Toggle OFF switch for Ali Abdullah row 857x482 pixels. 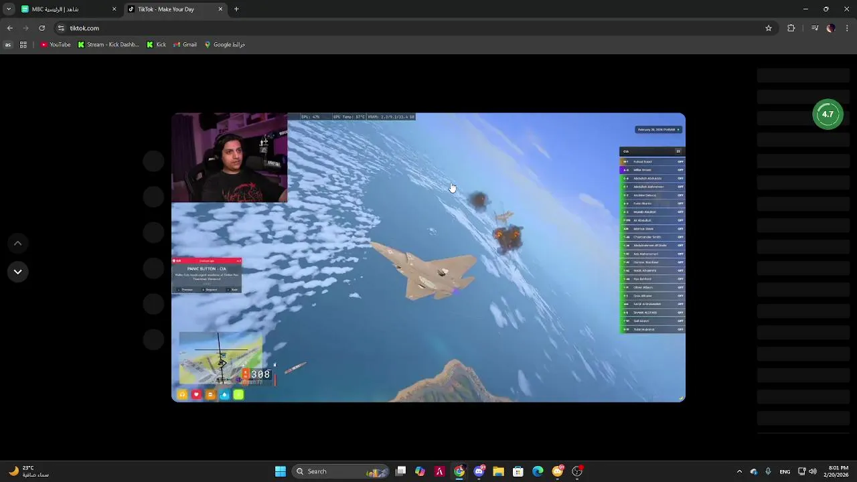point(680,220)
